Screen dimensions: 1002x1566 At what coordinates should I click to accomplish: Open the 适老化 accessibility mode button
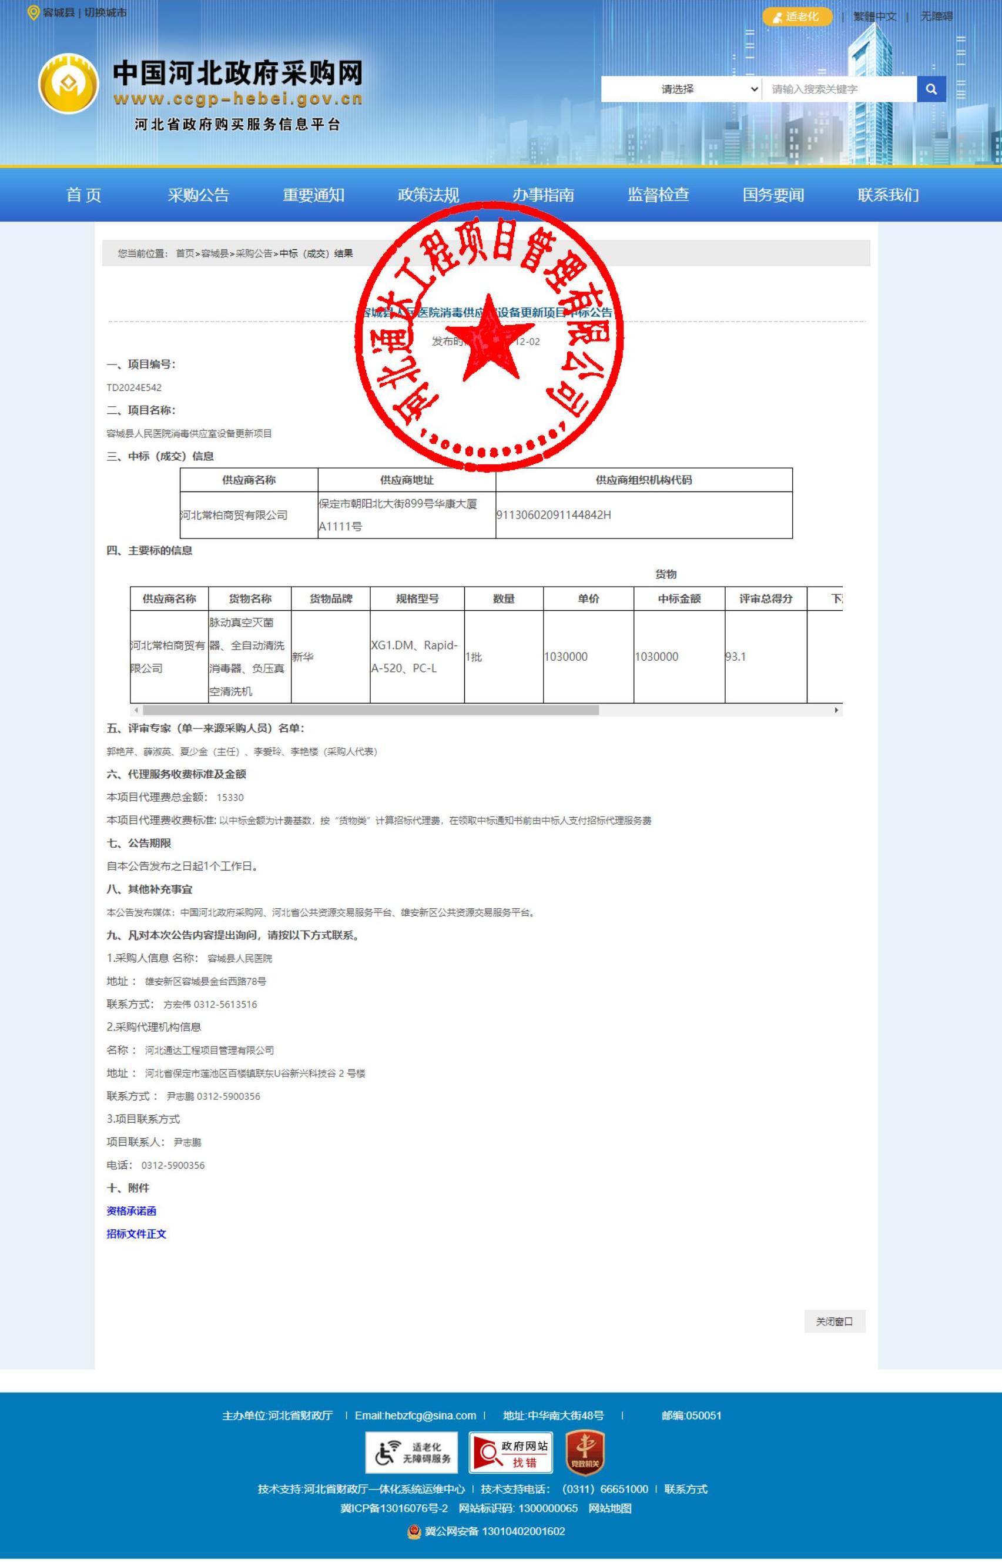797,17
